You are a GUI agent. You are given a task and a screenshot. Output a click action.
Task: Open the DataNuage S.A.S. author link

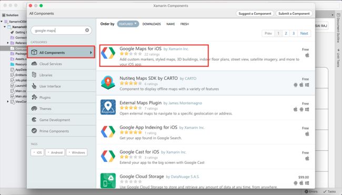click(x=185, y=177)
